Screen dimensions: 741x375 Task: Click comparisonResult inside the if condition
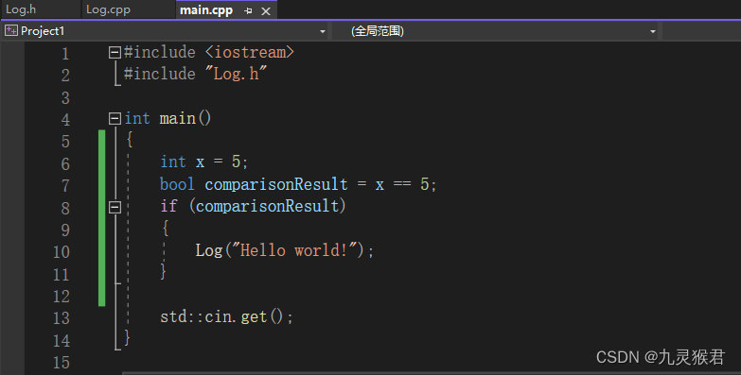point(268,206)
